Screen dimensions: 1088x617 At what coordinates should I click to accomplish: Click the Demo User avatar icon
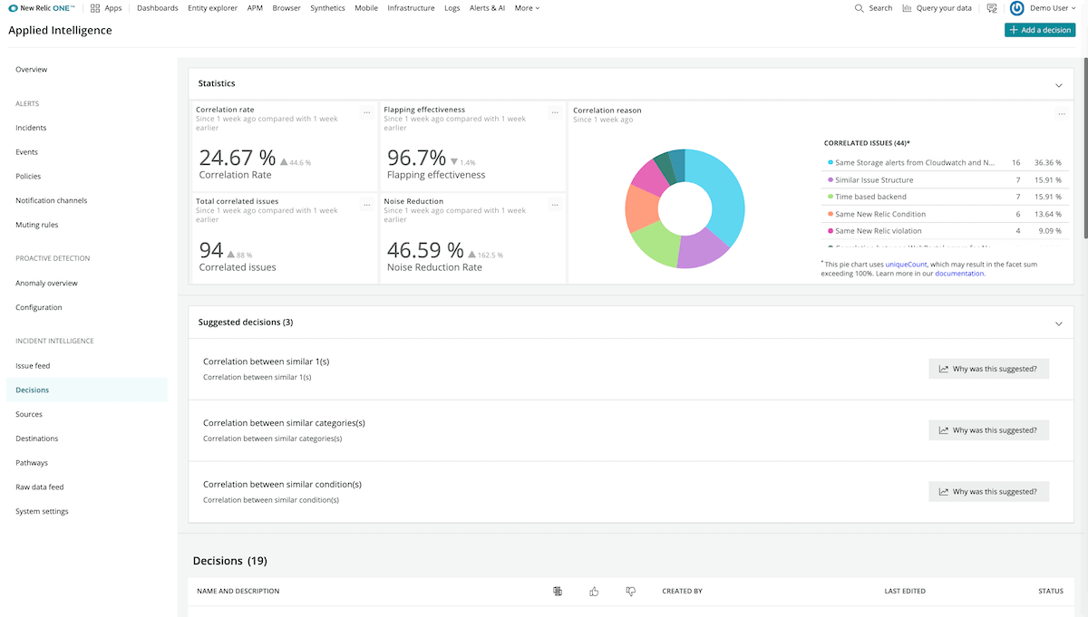(x=1017, y=8)
